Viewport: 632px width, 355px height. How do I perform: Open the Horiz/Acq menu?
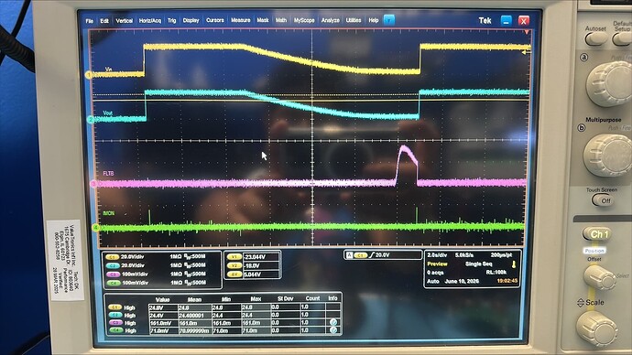[x=150, y=20]
